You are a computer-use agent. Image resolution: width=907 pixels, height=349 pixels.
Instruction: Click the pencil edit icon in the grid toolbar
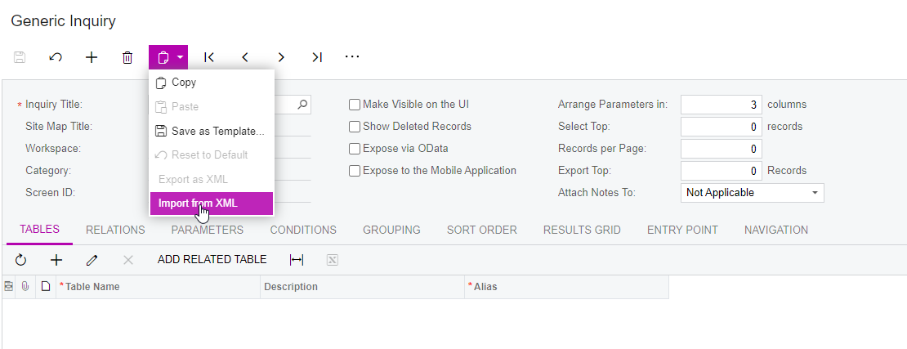[92, 260]
